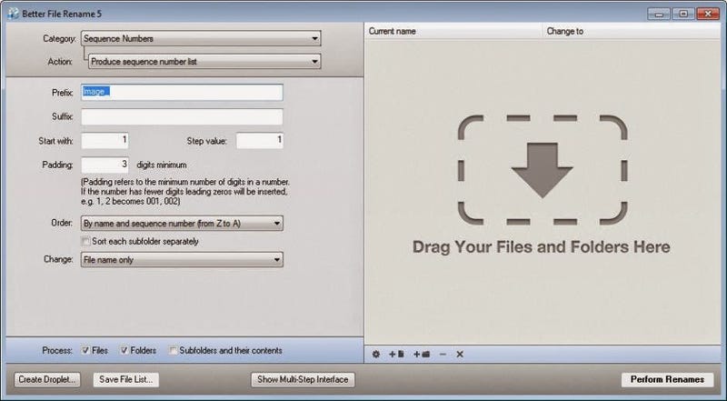Click the Save File List button
Image resolution: width=727 pixels, height=401 pixels.
coord(126,380)
